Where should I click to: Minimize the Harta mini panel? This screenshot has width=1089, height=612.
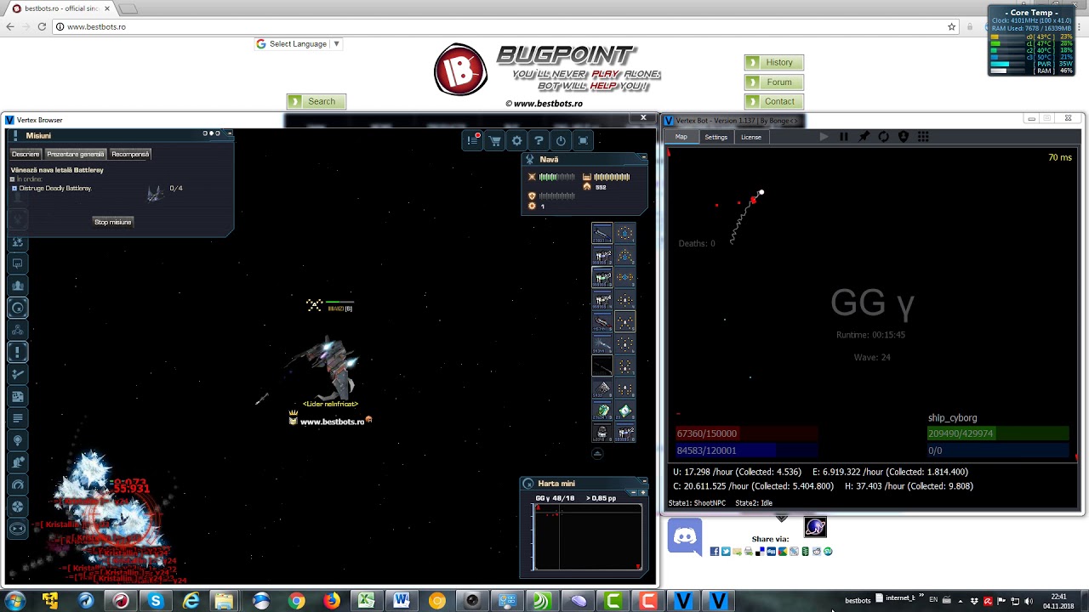pos(644,482)
